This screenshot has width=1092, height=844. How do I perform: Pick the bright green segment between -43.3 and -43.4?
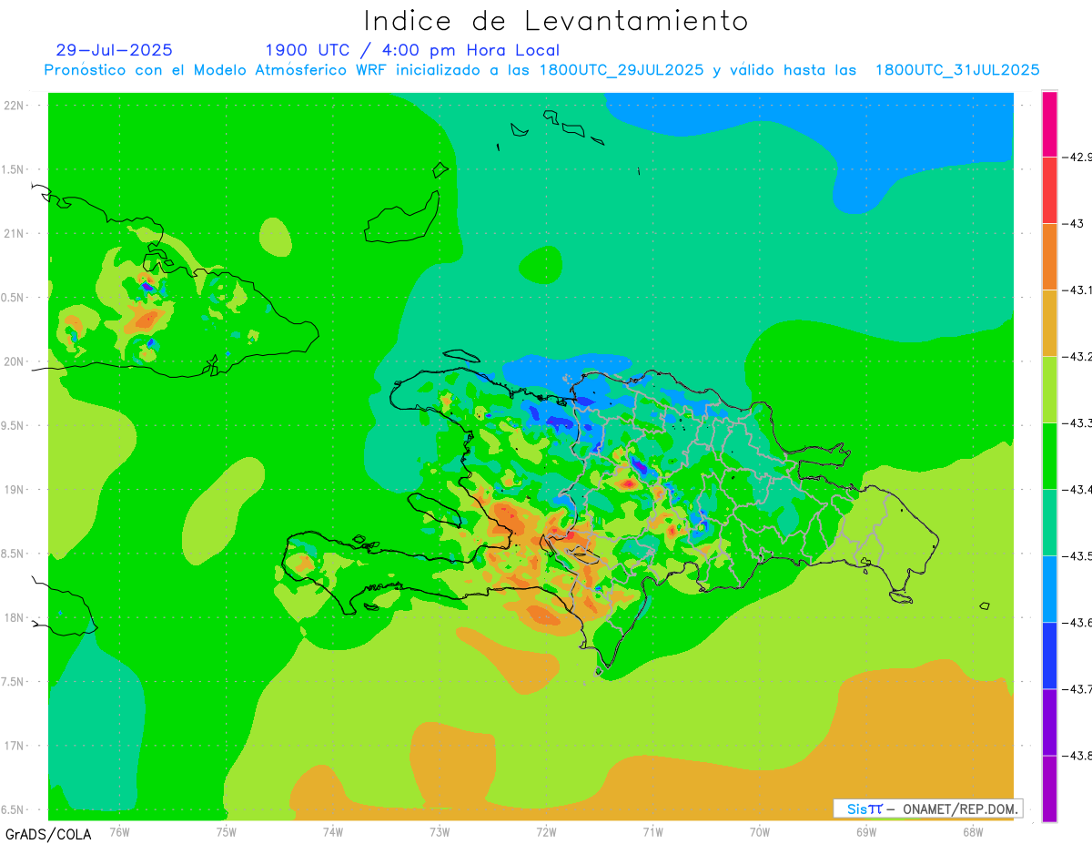point(1049,456)
